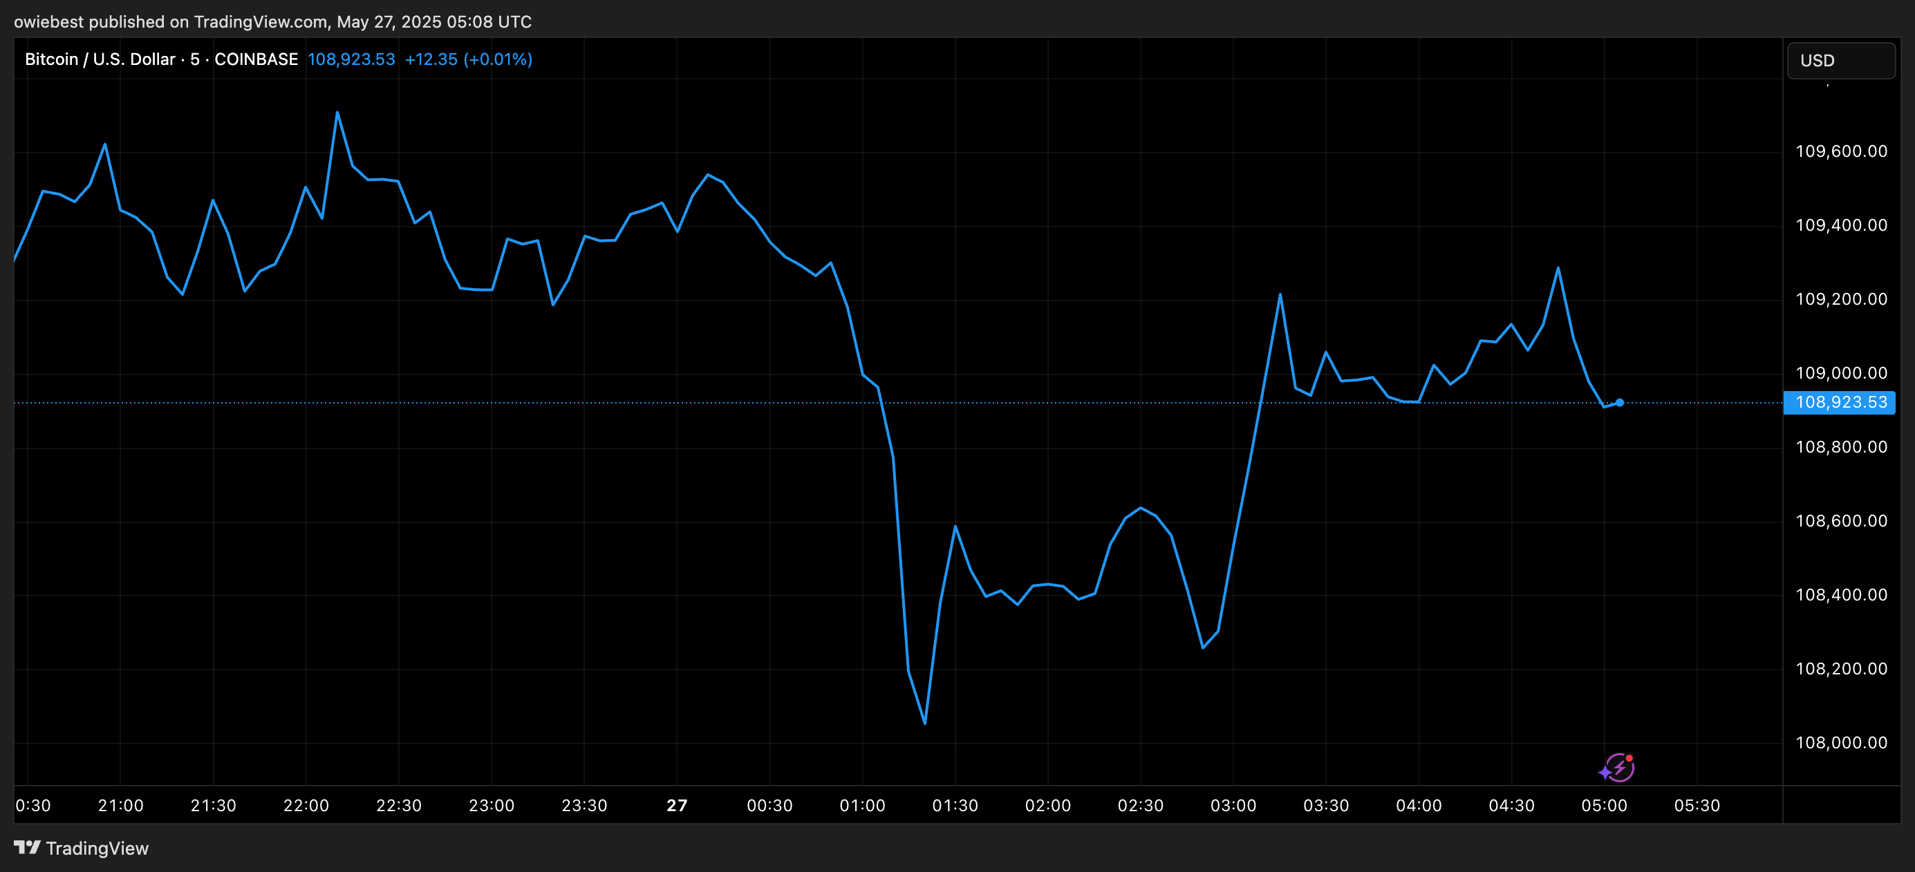Click the TradingView brand text link
This screenshot has width=1915, height=872.
click(x=97, y=849)
